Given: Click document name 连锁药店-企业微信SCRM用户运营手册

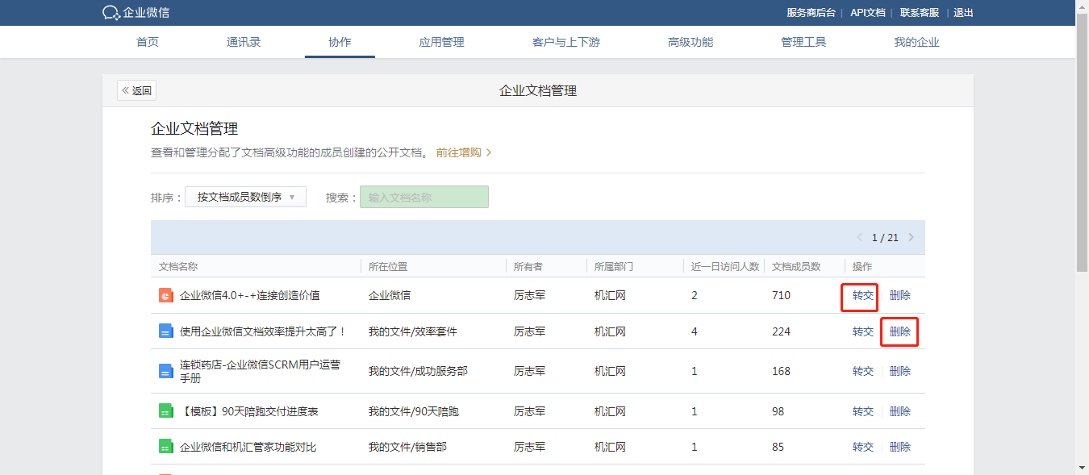Looking at the screenshot, I should pyautogui.click(x=260, y=371).
